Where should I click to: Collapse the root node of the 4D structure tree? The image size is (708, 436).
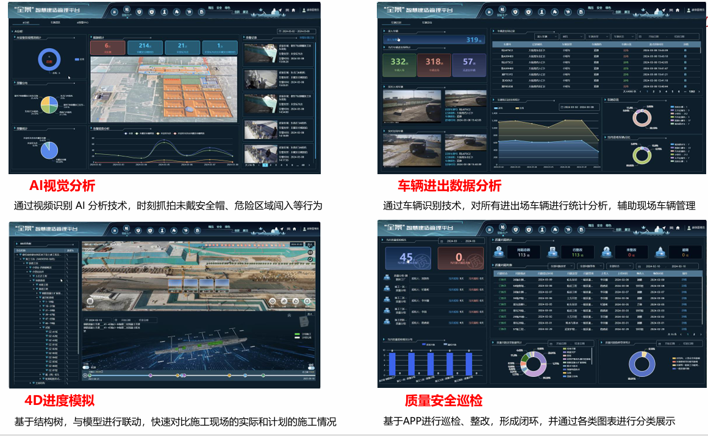18,254
